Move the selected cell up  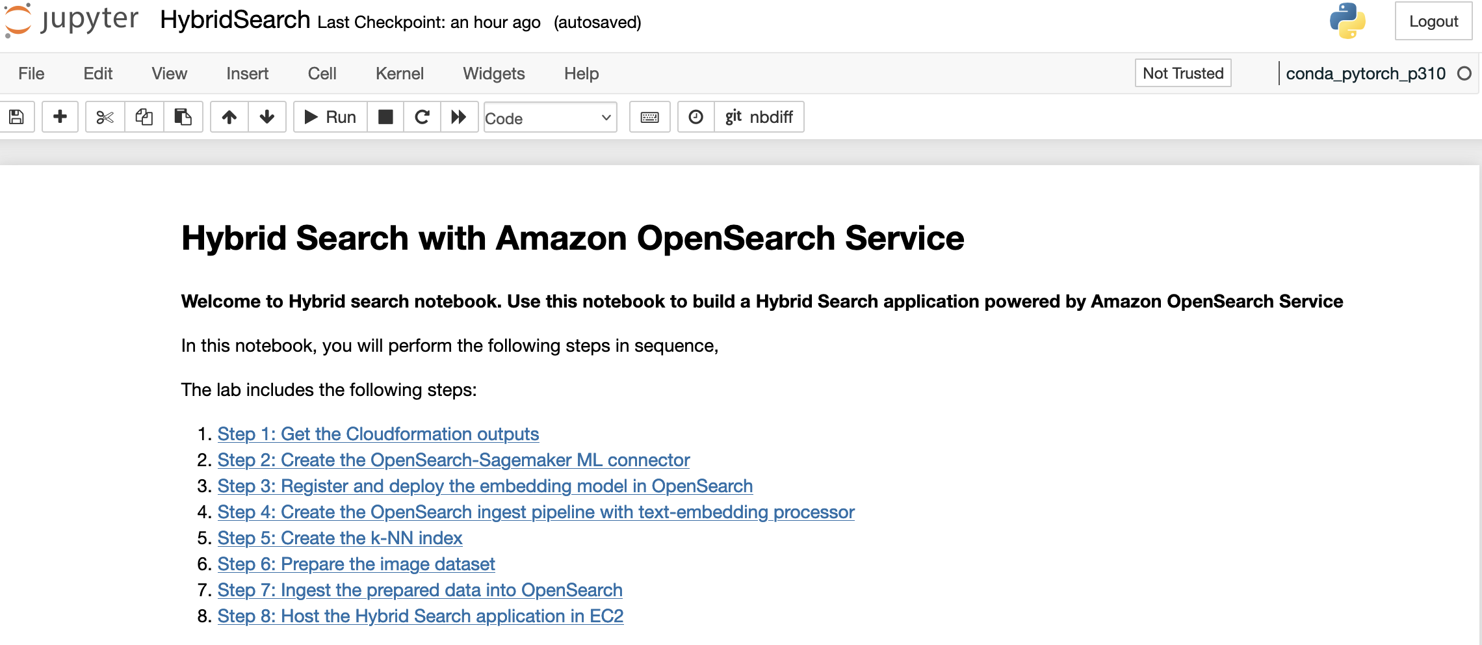pyautogui.click(x=229, y=117)
